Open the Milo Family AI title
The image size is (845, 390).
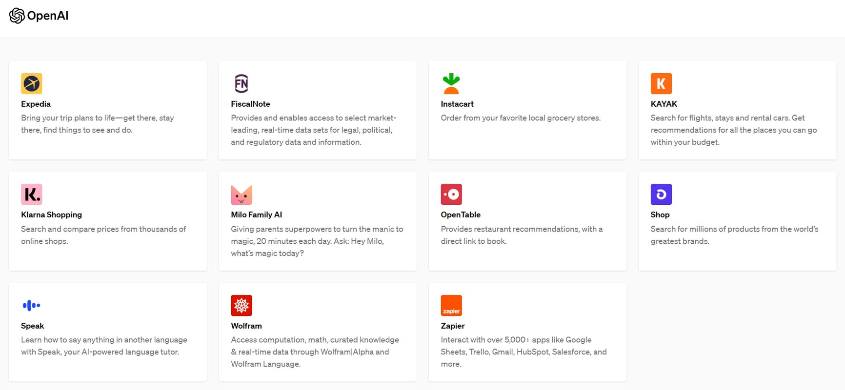point(256,214)
